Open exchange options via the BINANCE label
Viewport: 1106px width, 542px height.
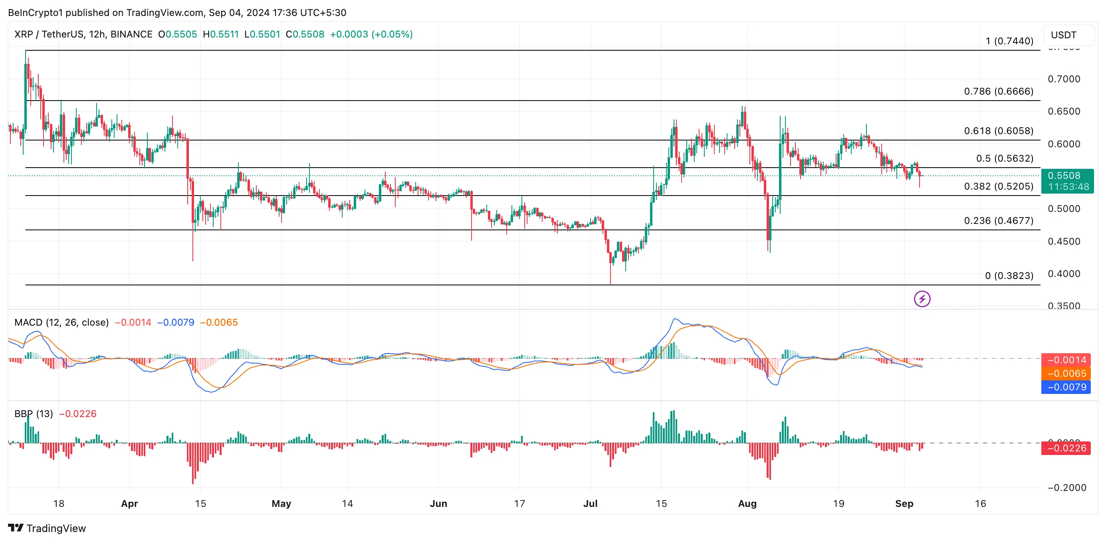tap(131, 34)
